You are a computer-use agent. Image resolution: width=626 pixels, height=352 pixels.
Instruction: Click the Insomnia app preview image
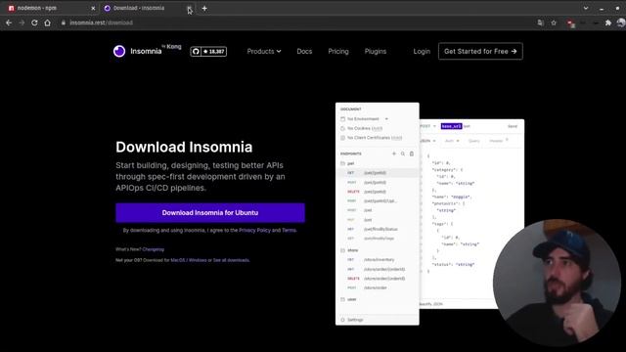click(429, 214)
